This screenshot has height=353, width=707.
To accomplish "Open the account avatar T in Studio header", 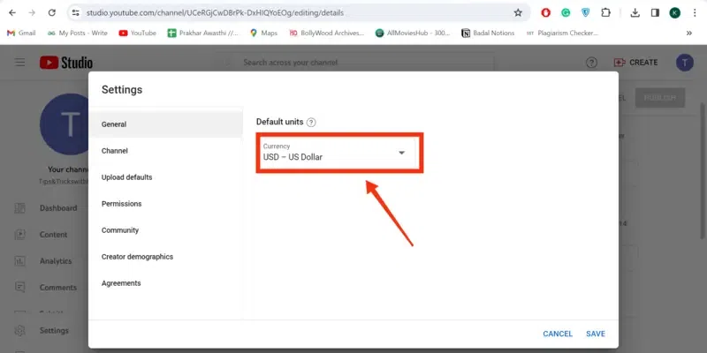I will pos(684,63).
